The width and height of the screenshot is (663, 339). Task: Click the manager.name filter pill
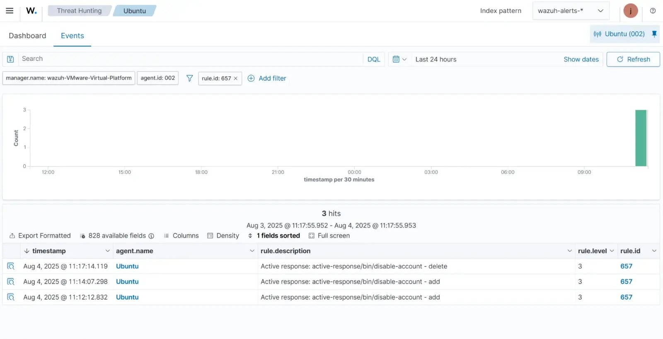[x=69, y=78]
